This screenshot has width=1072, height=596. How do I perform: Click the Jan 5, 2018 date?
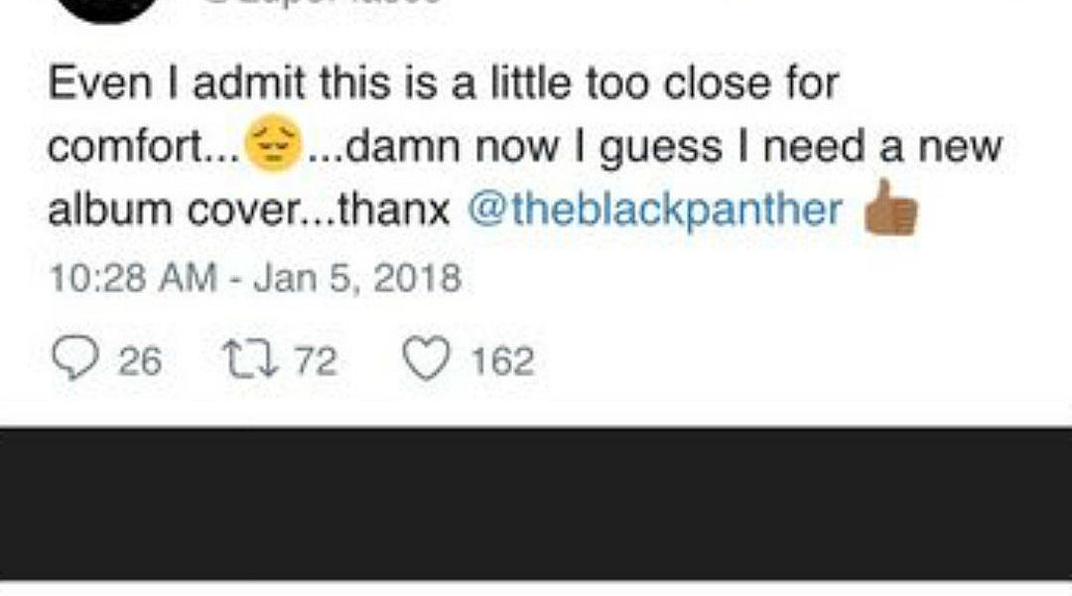(357, 277)
